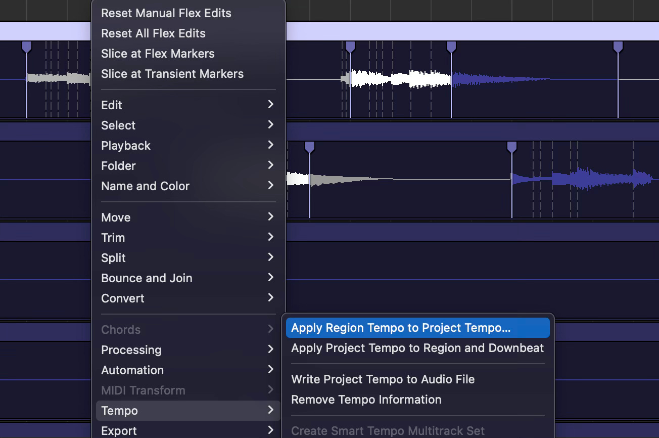The height and width of the screenshot is (438, 659).
Task: Open the Folder submenu
Action: [x=188, y=165]
